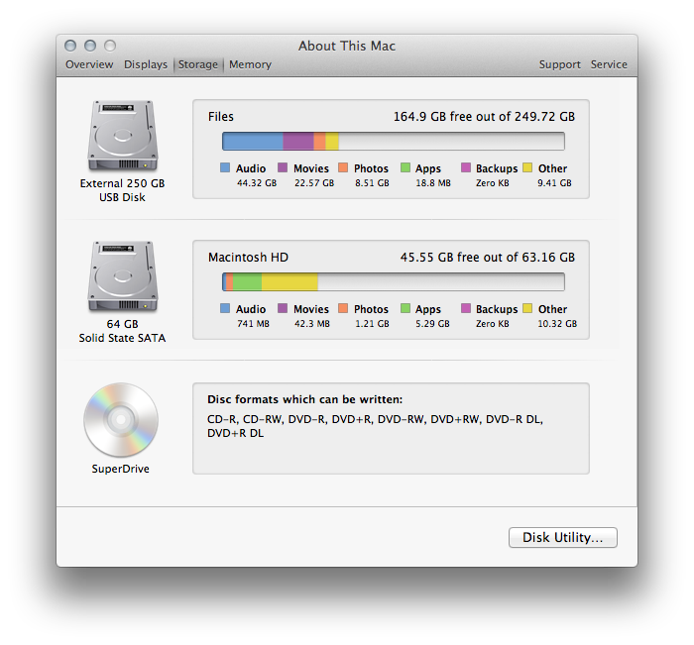Click the green Apps swatch for Files disk
The height and width of the screenshot is (645, 694).
tap(405, 167)
